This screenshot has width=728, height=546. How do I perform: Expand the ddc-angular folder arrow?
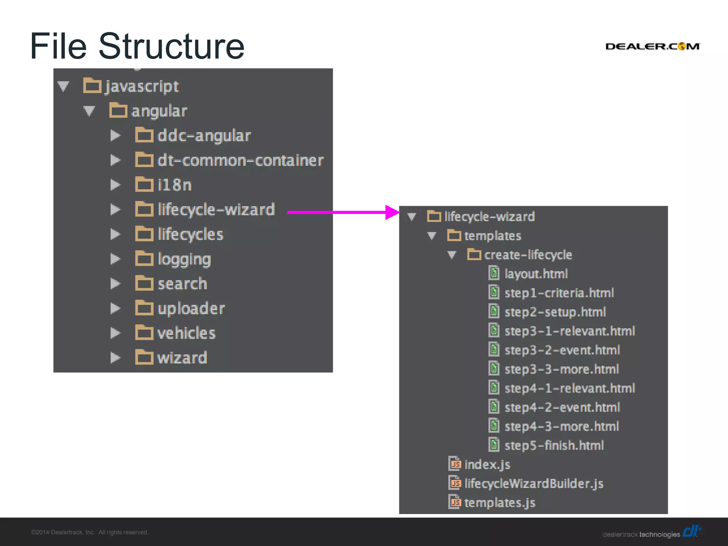click(x=115, y=135)
